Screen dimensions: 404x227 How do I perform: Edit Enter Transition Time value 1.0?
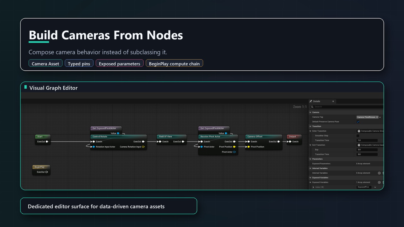pos(367,140)
